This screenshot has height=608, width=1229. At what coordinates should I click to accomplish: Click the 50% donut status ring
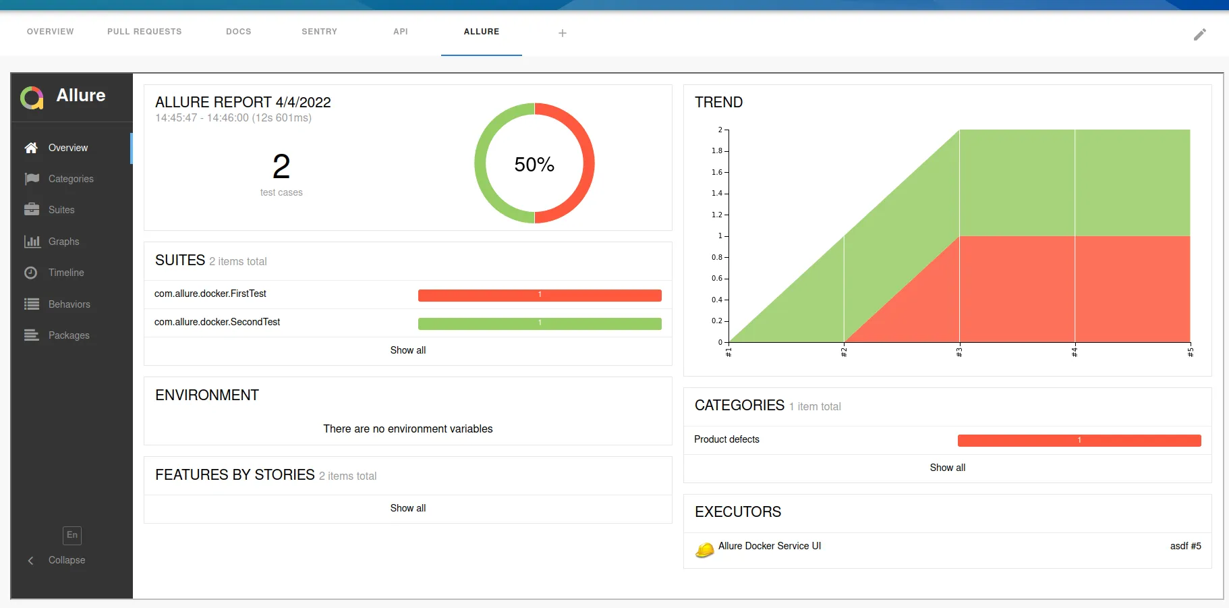click(534, 163)
